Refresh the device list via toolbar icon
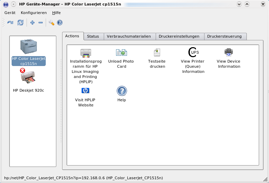 click(20, 23)
